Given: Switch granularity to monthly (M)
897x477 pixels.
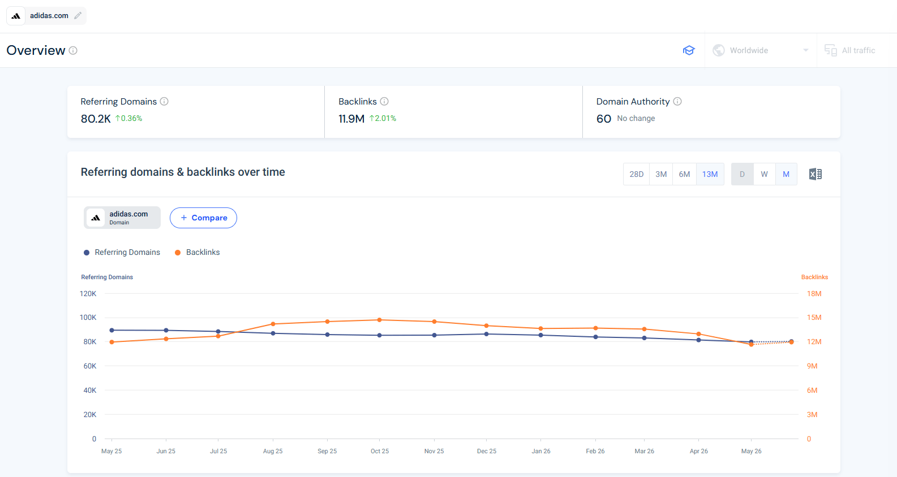Looking at the screenshot, I should [786, 174].
